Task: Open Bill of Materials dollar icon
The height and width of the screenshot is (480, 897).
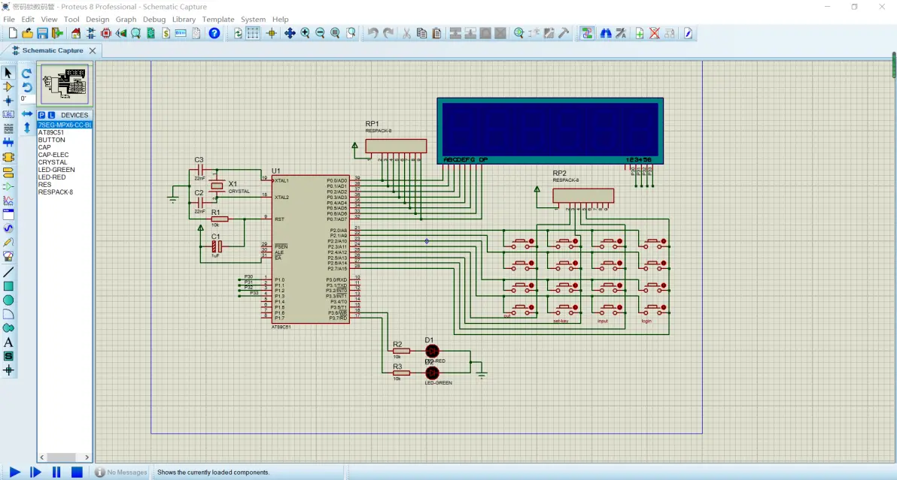Action: (x=166, y=33)
